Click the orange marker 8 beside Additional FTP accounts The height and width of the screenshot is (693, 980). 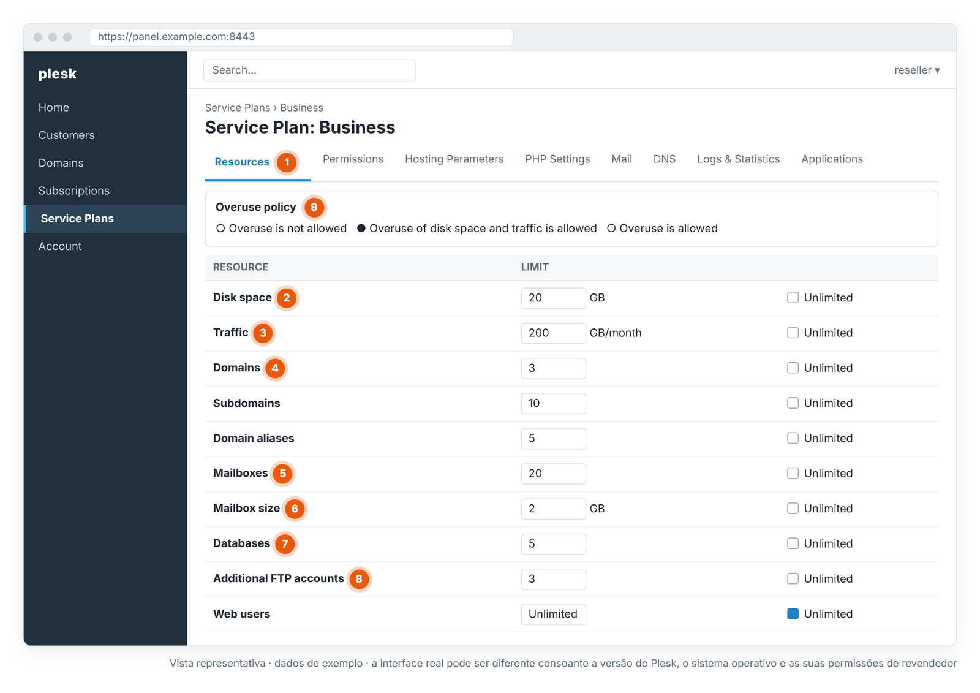359,579
